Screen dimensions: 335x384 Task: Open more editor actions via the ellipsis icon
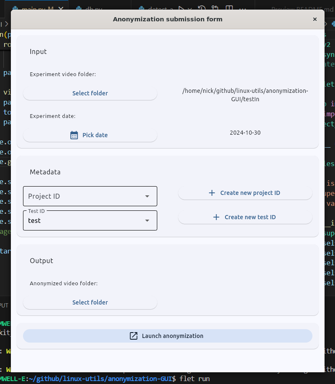pyautogui.click(x=243, y=10)
